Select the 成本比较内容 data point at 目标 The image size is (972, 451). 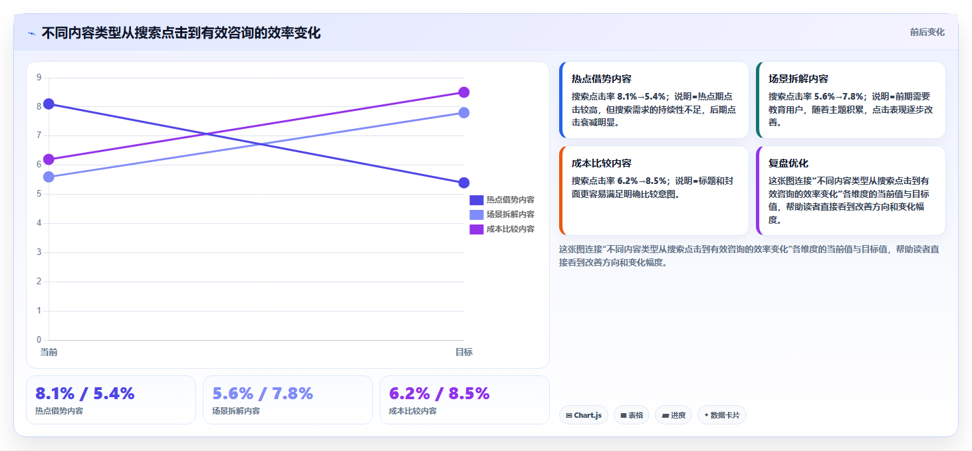[x=464, y=92]
